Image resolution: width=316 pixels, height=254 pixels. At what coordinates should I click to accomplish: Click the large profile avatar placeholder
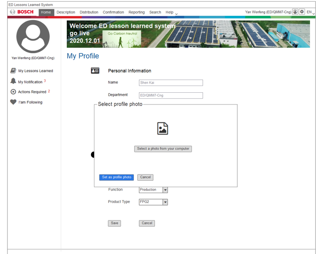[33, 36]
